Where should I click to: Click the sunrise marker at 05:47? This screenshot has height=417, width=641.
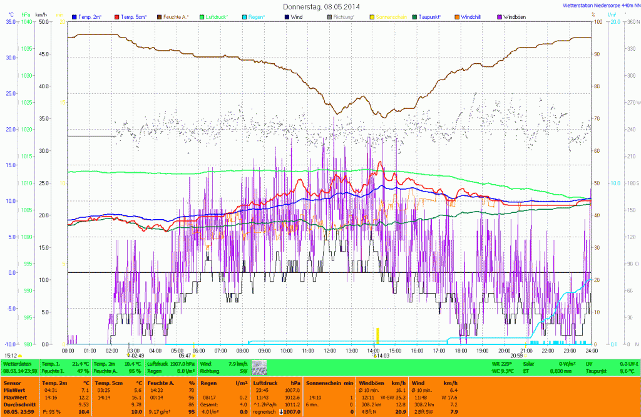[x=194, y=356]
